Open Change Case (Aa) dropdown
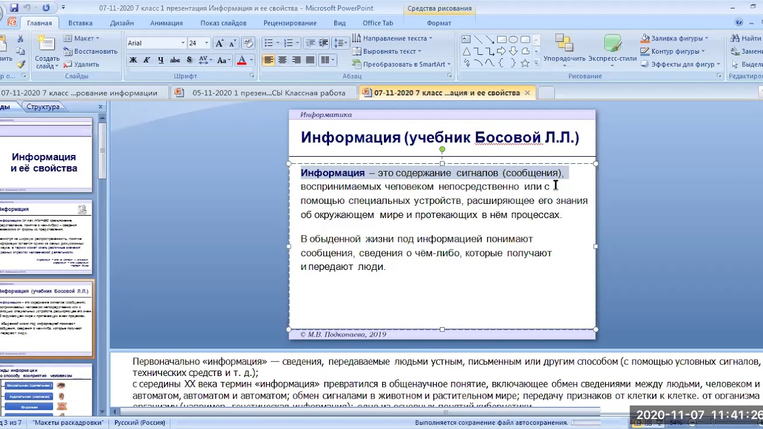This screenshot has height=429, width=763. pyautogui.click(x=224, y=60)
